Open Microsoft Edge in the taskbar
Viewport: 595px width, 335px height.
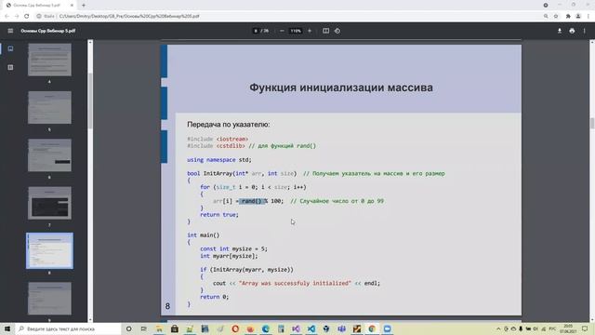coord(266,328)
